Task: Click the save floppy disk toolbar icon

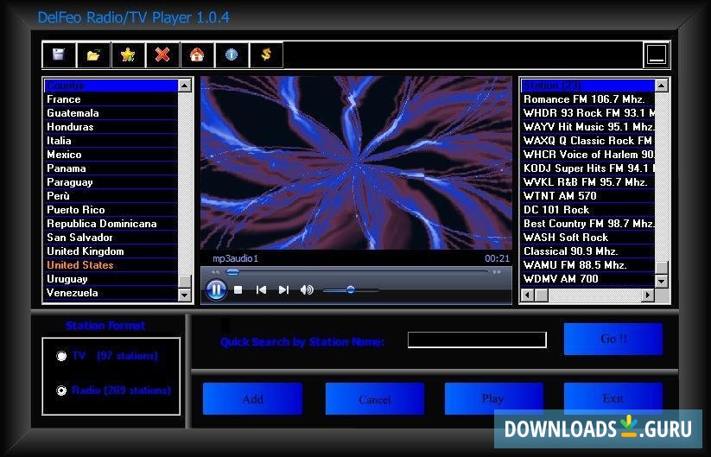Action: (x=59, y=55)
